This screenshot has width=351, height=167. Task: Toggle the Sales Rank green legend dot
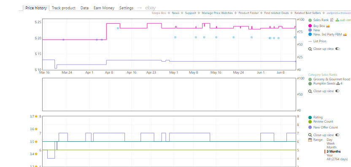(310, 20)
